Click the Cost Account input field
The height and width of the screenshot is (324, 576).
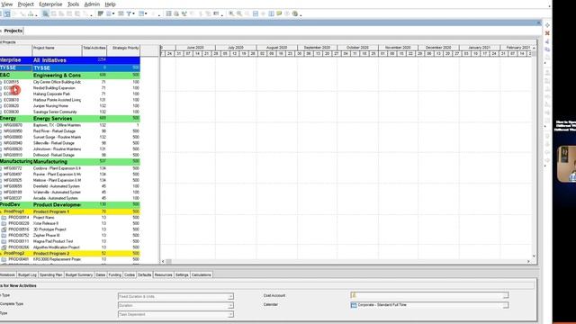[427, 295]
